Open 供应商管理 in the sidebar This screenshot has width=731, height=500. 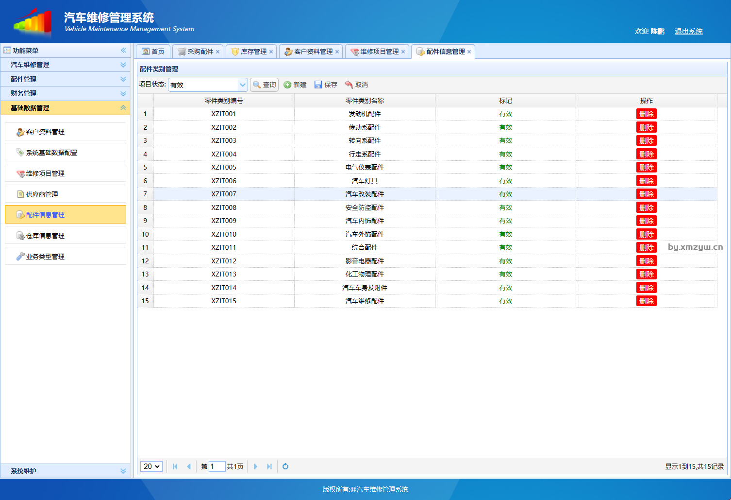(x=66, y=194)
